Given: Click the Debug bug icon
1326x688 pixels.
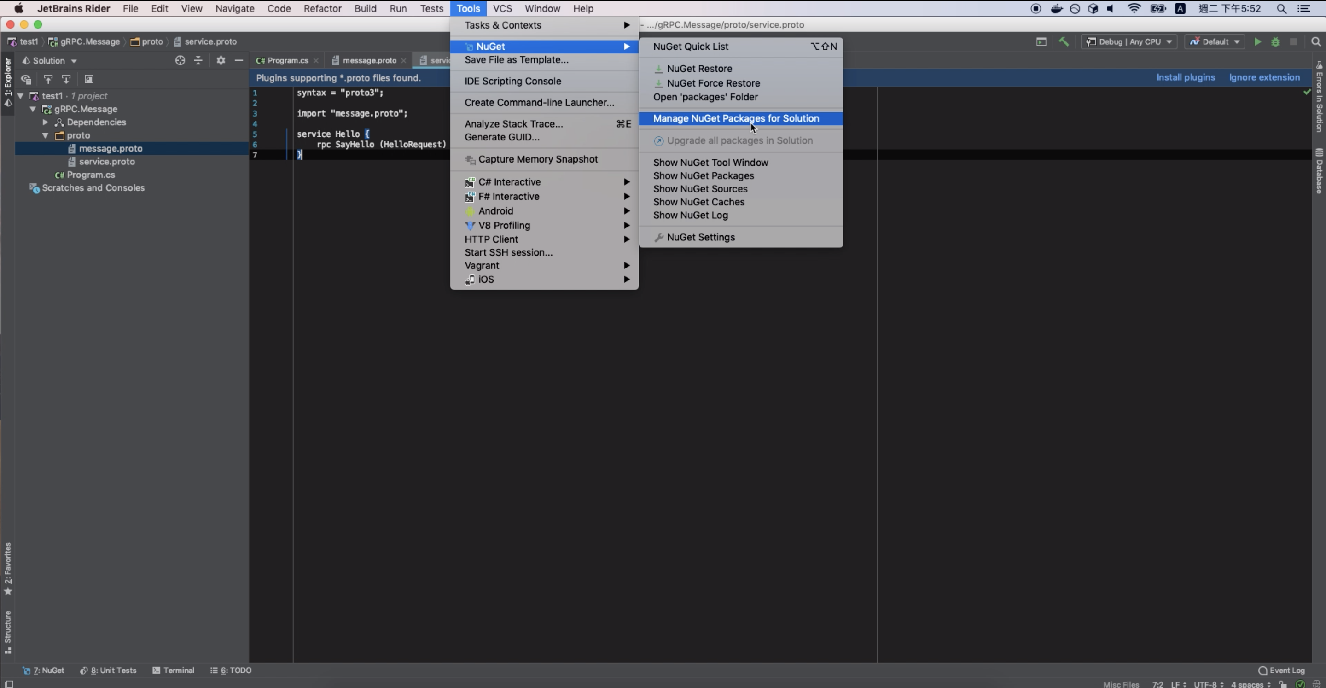Looking at the screenshot, I should pyautogui.click(x=1275, y=42).
